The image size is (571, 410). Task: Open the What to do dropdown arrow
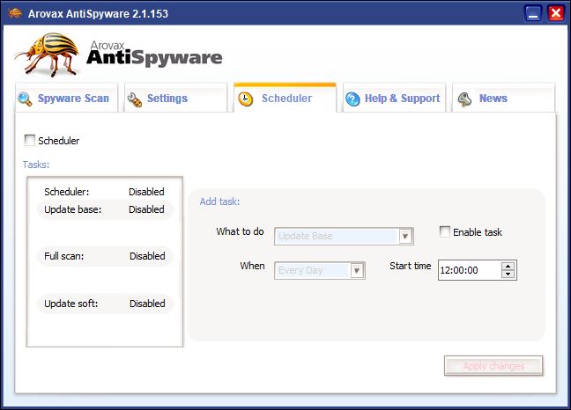405,237
